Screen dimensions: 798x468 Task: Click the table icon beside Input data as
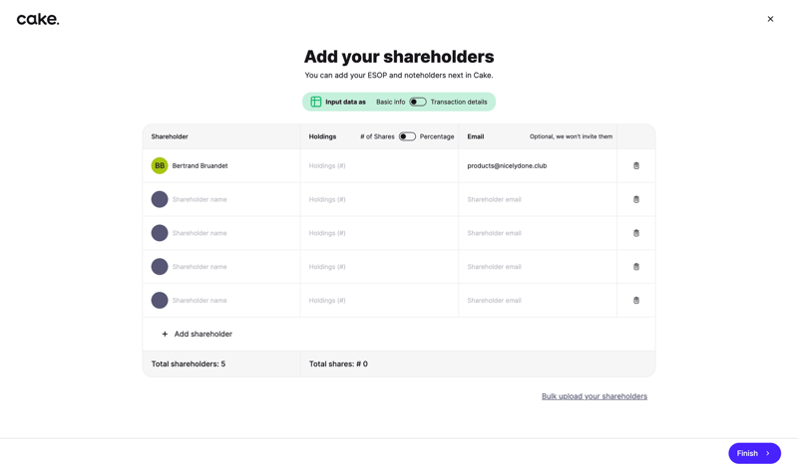[316, 102]
